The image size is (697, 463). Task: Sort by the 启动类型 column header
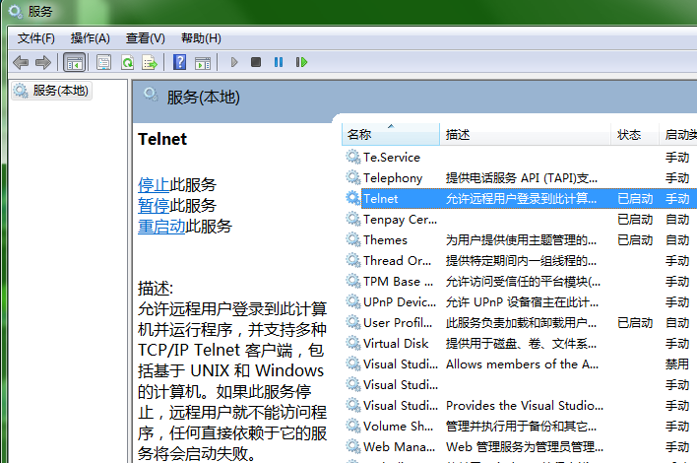pyautogui.click(x=678, y=134)
